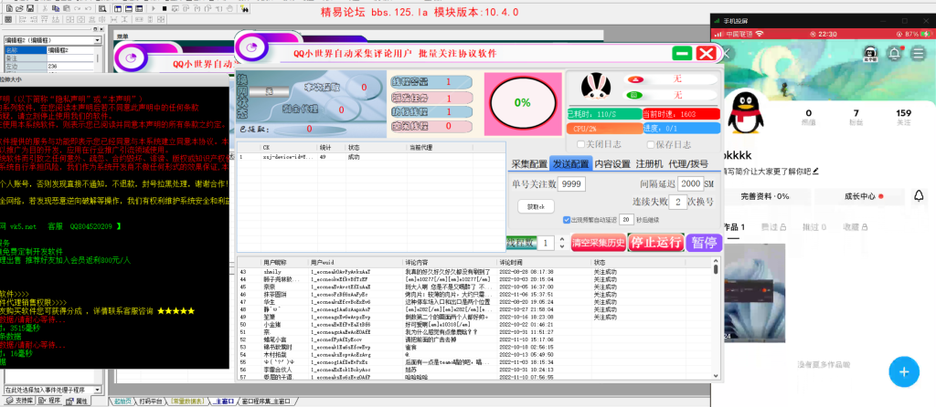Click the 0% circular progress indicator
The height and width of the screenshot is (407, 936).
click(522, 102)
